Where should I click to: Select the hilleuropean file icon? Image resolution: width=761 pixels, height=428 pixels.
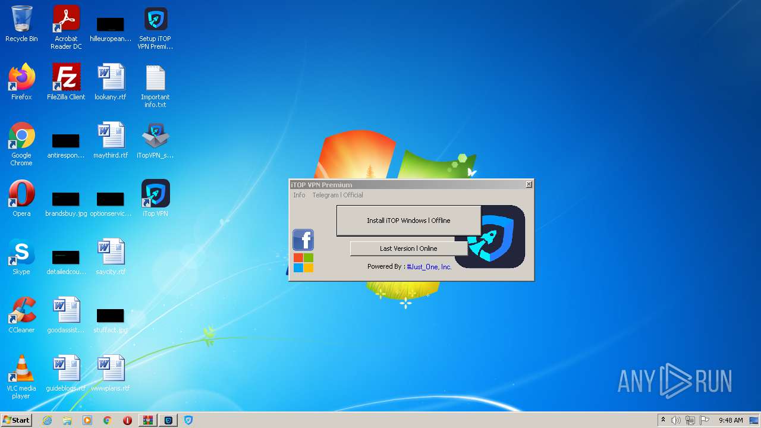click(x=111, y=29)
